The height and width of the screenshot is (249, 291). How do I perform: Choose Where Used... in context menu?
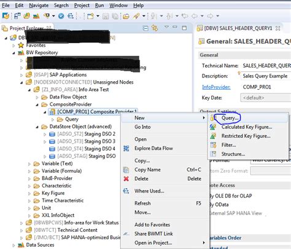point(149,191)
